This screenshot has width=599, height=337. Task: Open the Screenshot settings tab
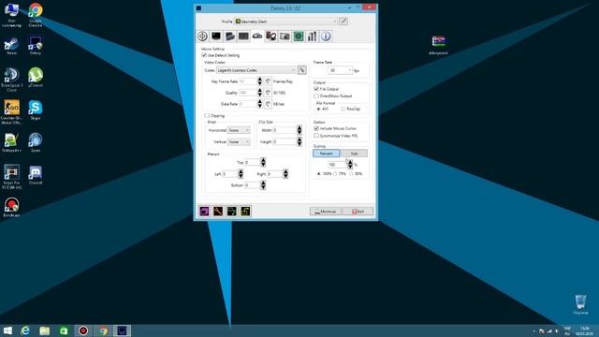285,37
